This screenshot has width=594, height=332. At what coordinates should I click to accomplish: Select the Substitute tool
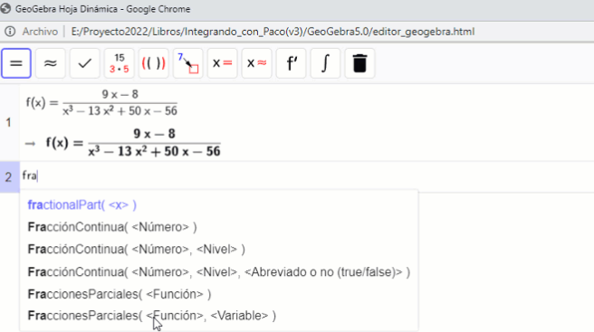click(188, 63)
